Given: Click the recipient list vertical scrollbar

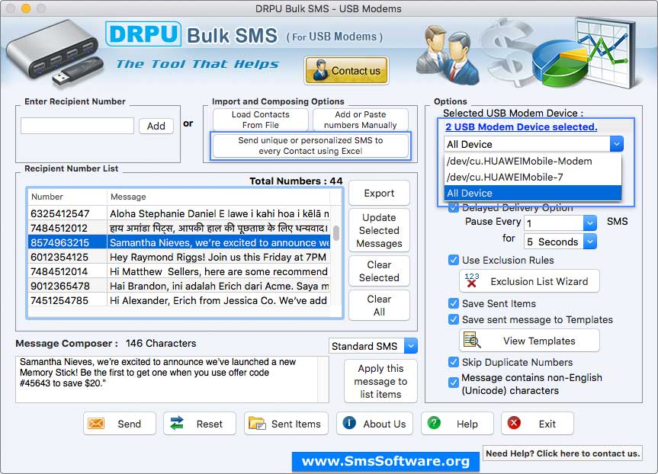Looking at the screenshot, I should click(336, 232).
